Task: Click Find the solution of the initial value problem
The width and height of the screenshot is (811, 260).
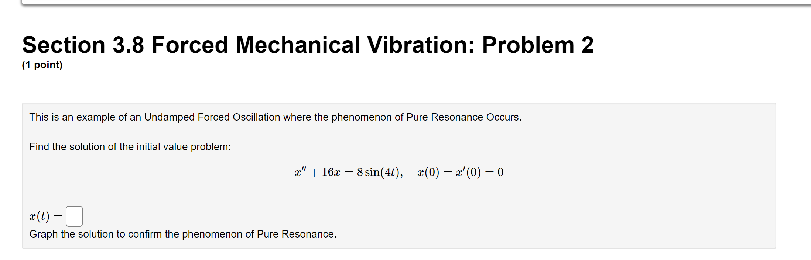Action: click(129, 146)
